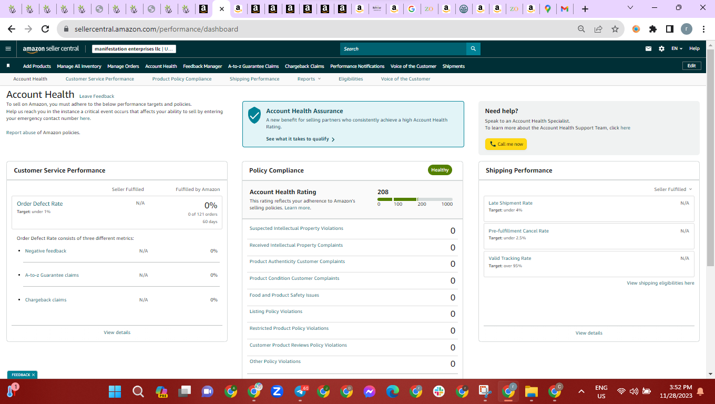Open Microsoft Edge from the taskbar
Viewport: 715px width, 404px height.
pyautogui.click(x=393, y=391)
